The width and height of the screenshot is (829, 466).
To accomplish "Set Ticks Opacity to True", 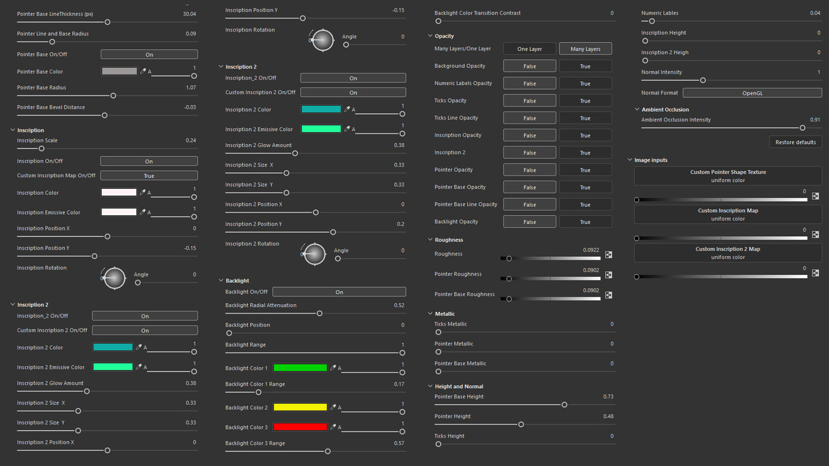I will click(585, 101).
